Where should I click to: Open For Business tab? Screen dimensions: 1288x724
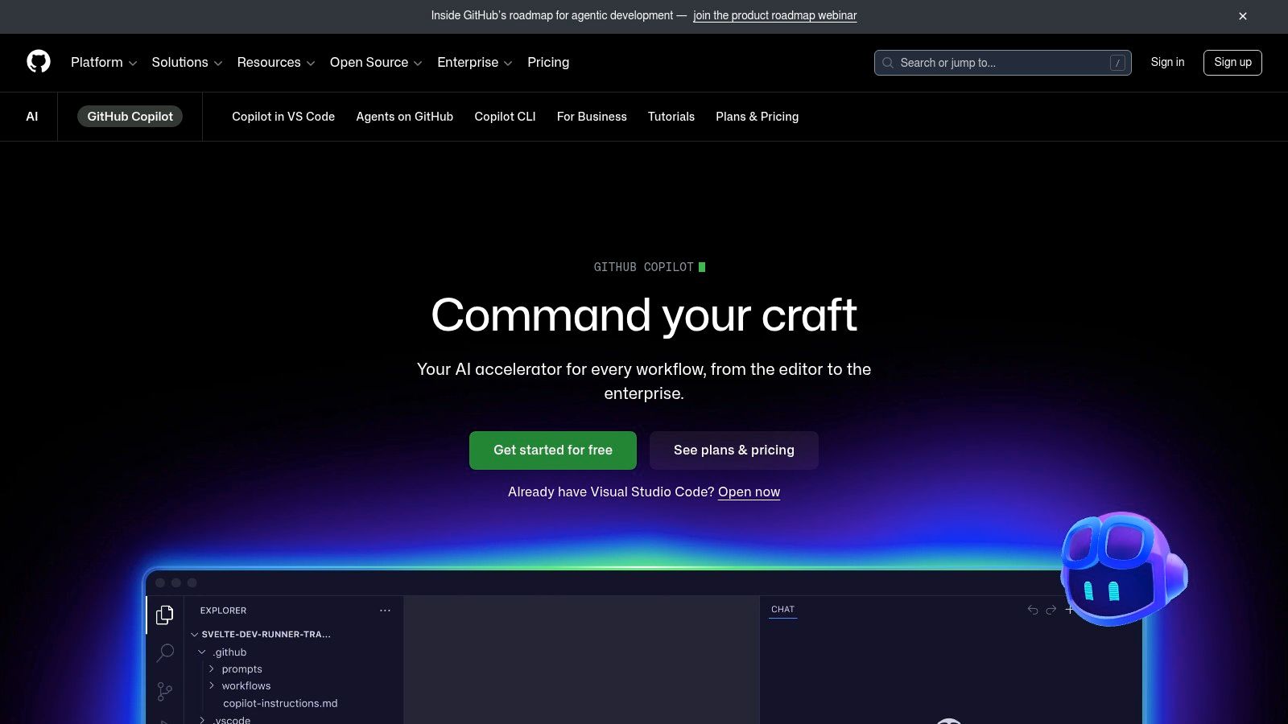pyautogui.click(x=592, y=117)
